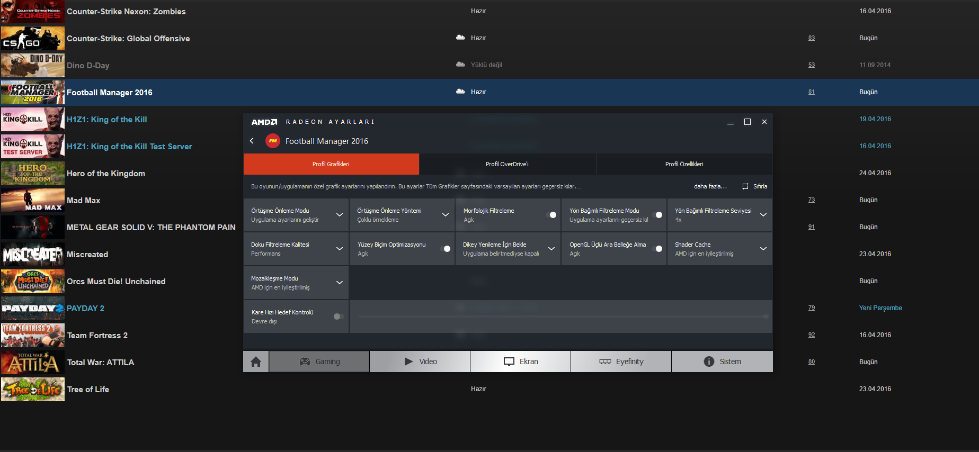This screenshot has height=452, width=979.
Task: Toggle Yön Bağımlı Filtreleme Modu switch
Action: point(657,215)
